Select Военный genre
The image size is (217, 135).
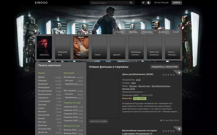(x=42, y=125)
